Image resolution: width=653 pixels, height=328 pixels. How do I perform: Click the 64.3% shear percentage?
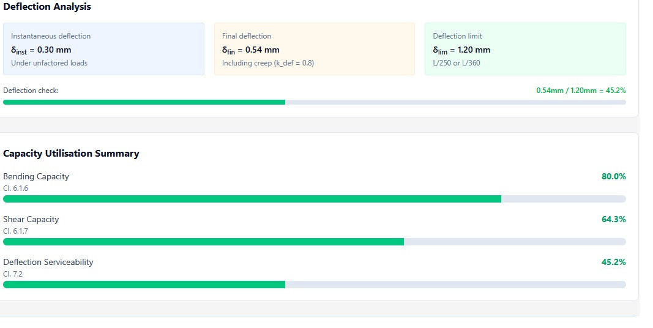click(613, 219)
